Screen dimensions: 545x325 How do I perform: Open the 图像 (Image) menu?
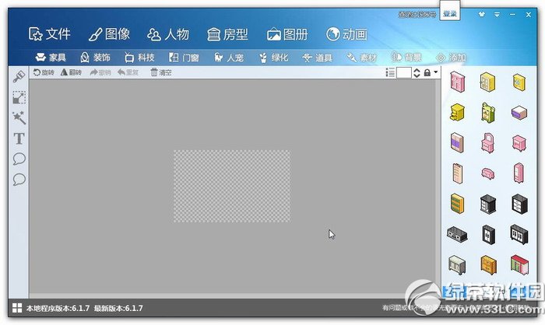(x=109, y=34)
